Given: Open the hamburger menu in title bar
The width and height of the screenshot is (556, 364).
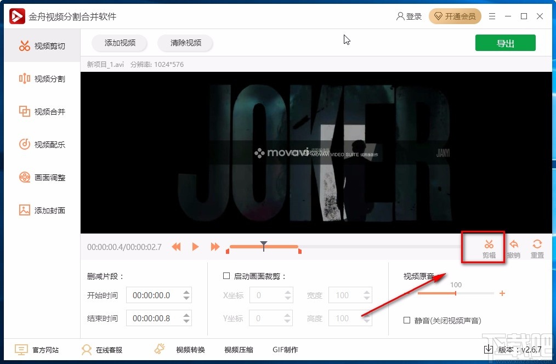Looking at the screenshot, I should (492, 16).
